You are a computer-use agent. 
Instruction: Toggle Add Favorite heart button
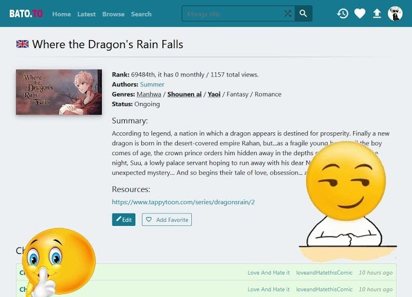point(167,219)
